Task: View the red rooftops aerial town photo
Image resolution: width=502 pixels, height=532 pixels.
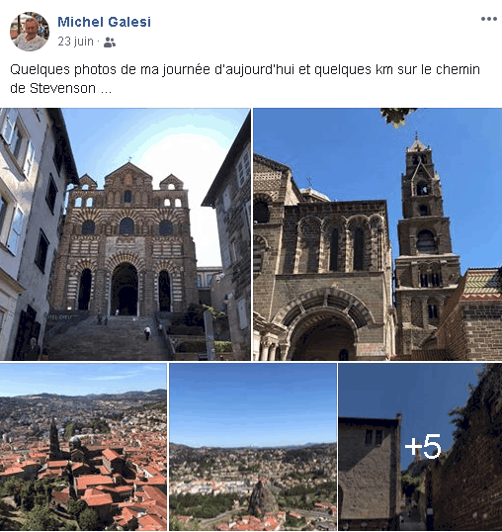Action: click(83, 447)
